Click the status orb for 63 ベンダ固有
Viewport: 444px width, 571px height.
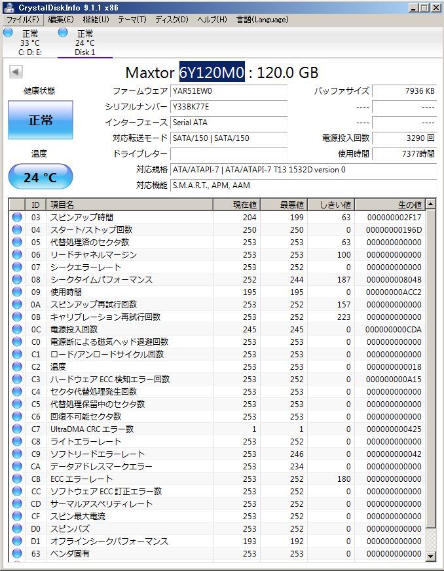[17, 553]
